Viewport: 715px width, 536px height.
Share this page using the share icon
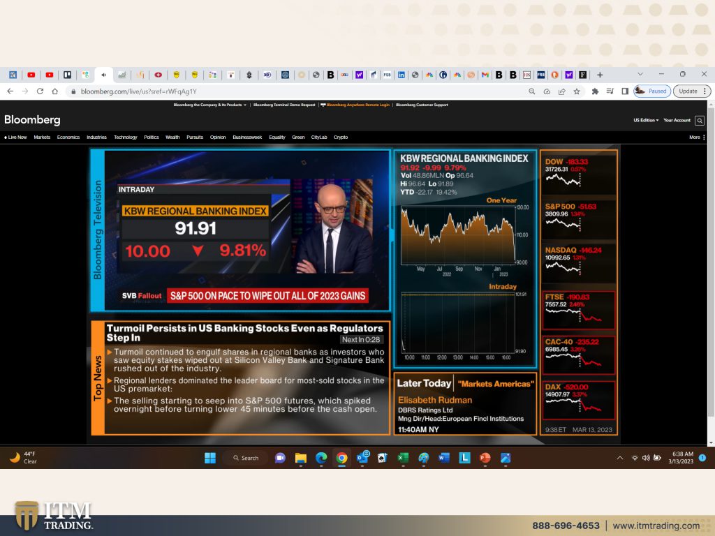coord(562,91)
